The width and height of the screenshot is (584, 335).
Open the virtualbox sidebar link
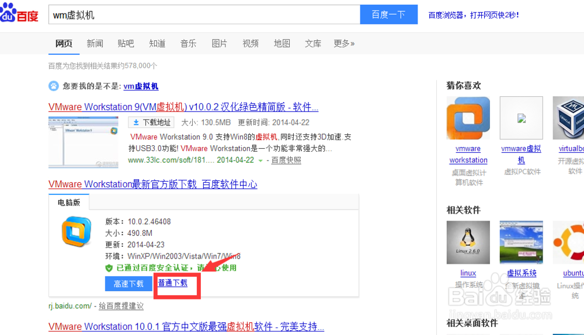(x=571, y=148)
